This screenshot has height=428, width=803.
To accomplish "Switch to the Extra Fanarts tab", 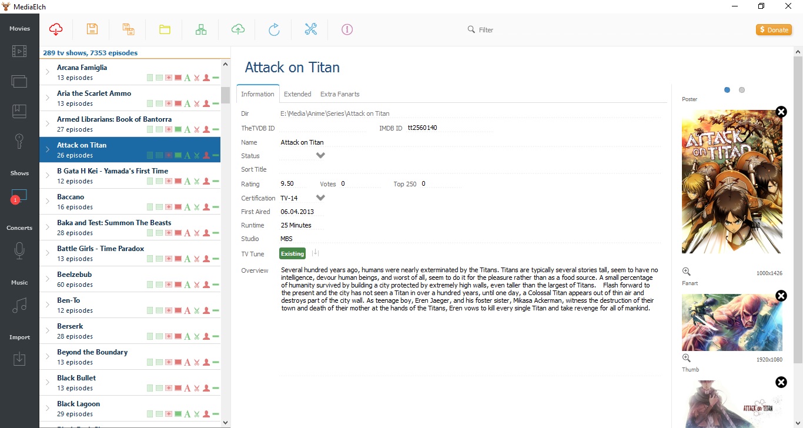I will [x=340, y=94].
